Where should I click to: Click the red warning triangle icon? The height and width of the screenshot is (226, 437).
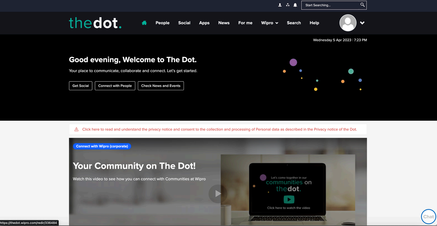click(76, 129)
